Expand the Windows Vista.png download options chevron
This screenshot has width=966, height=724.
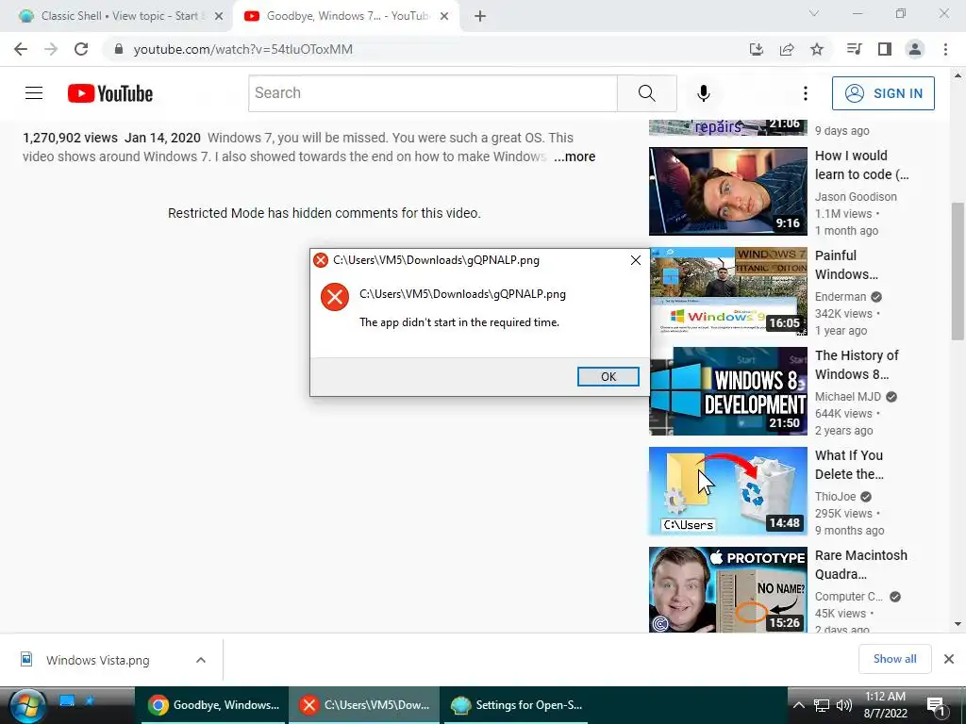[201, 660]
